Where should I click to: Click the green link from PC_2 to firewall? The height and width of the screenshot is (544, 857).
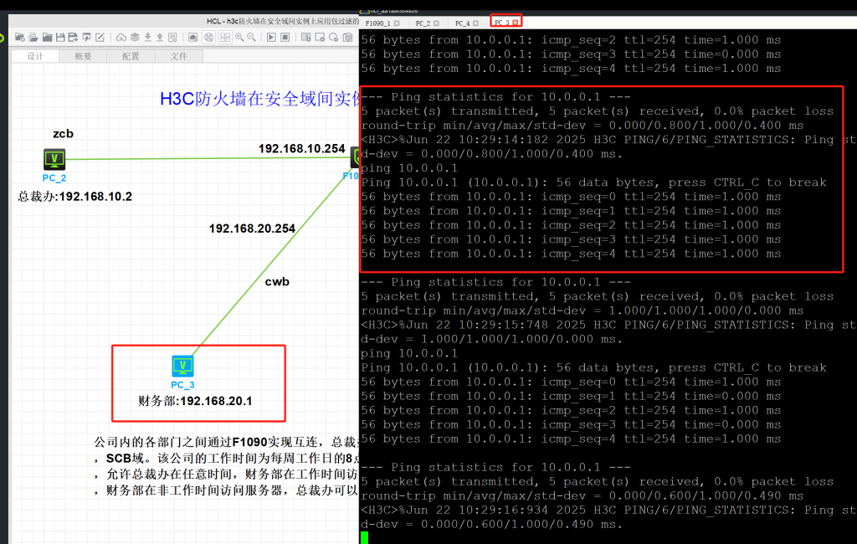pos(208,158)
